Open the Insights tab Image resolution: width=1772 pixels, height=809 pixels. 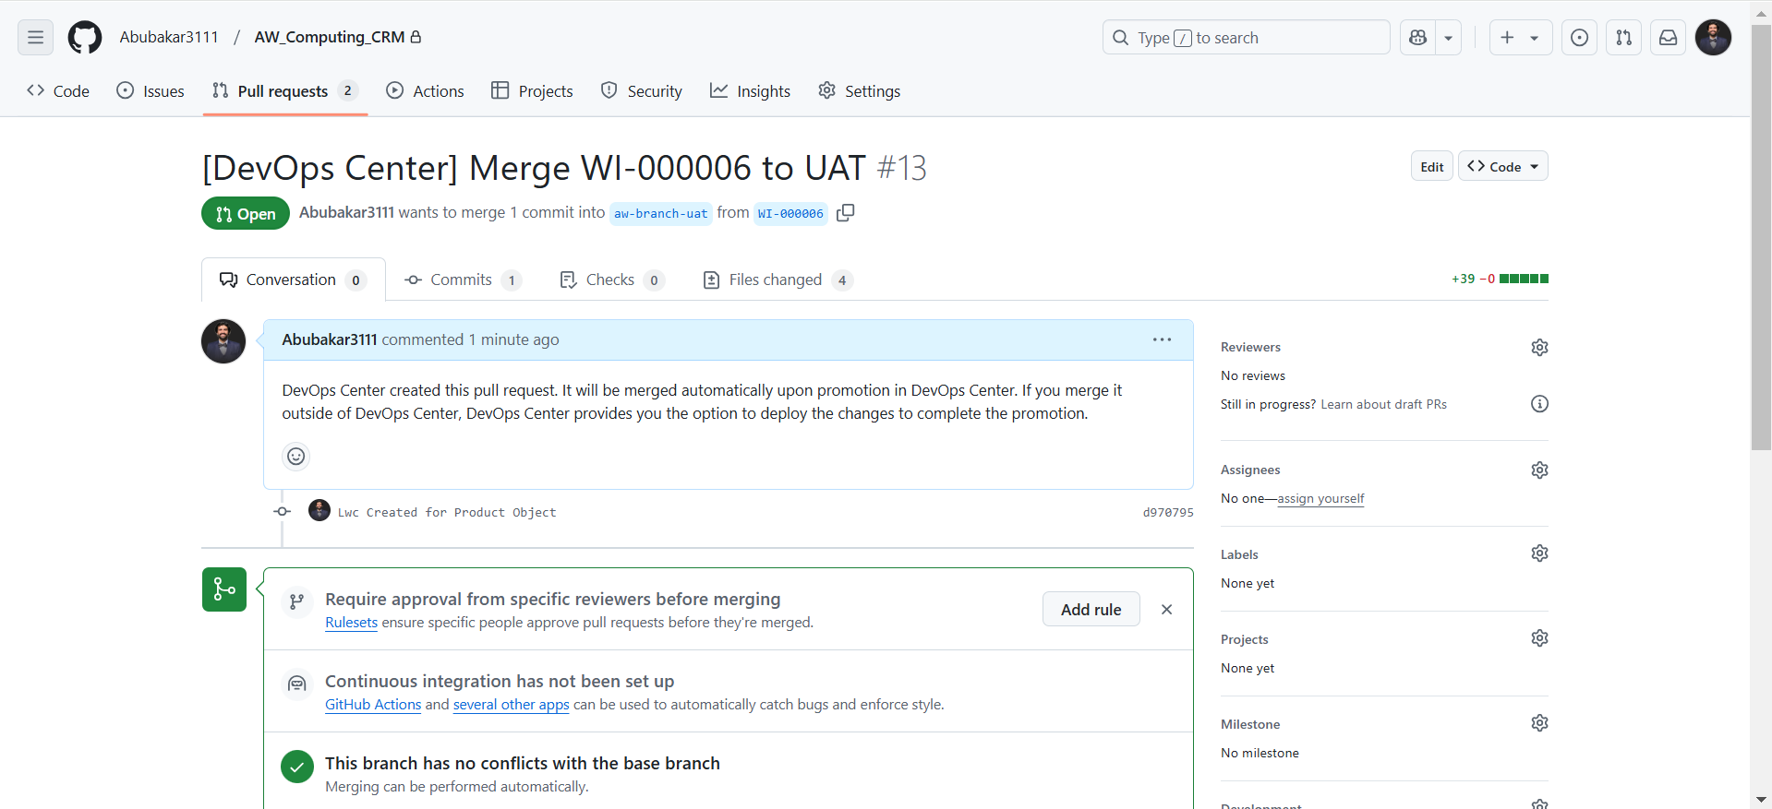point(750,90)
